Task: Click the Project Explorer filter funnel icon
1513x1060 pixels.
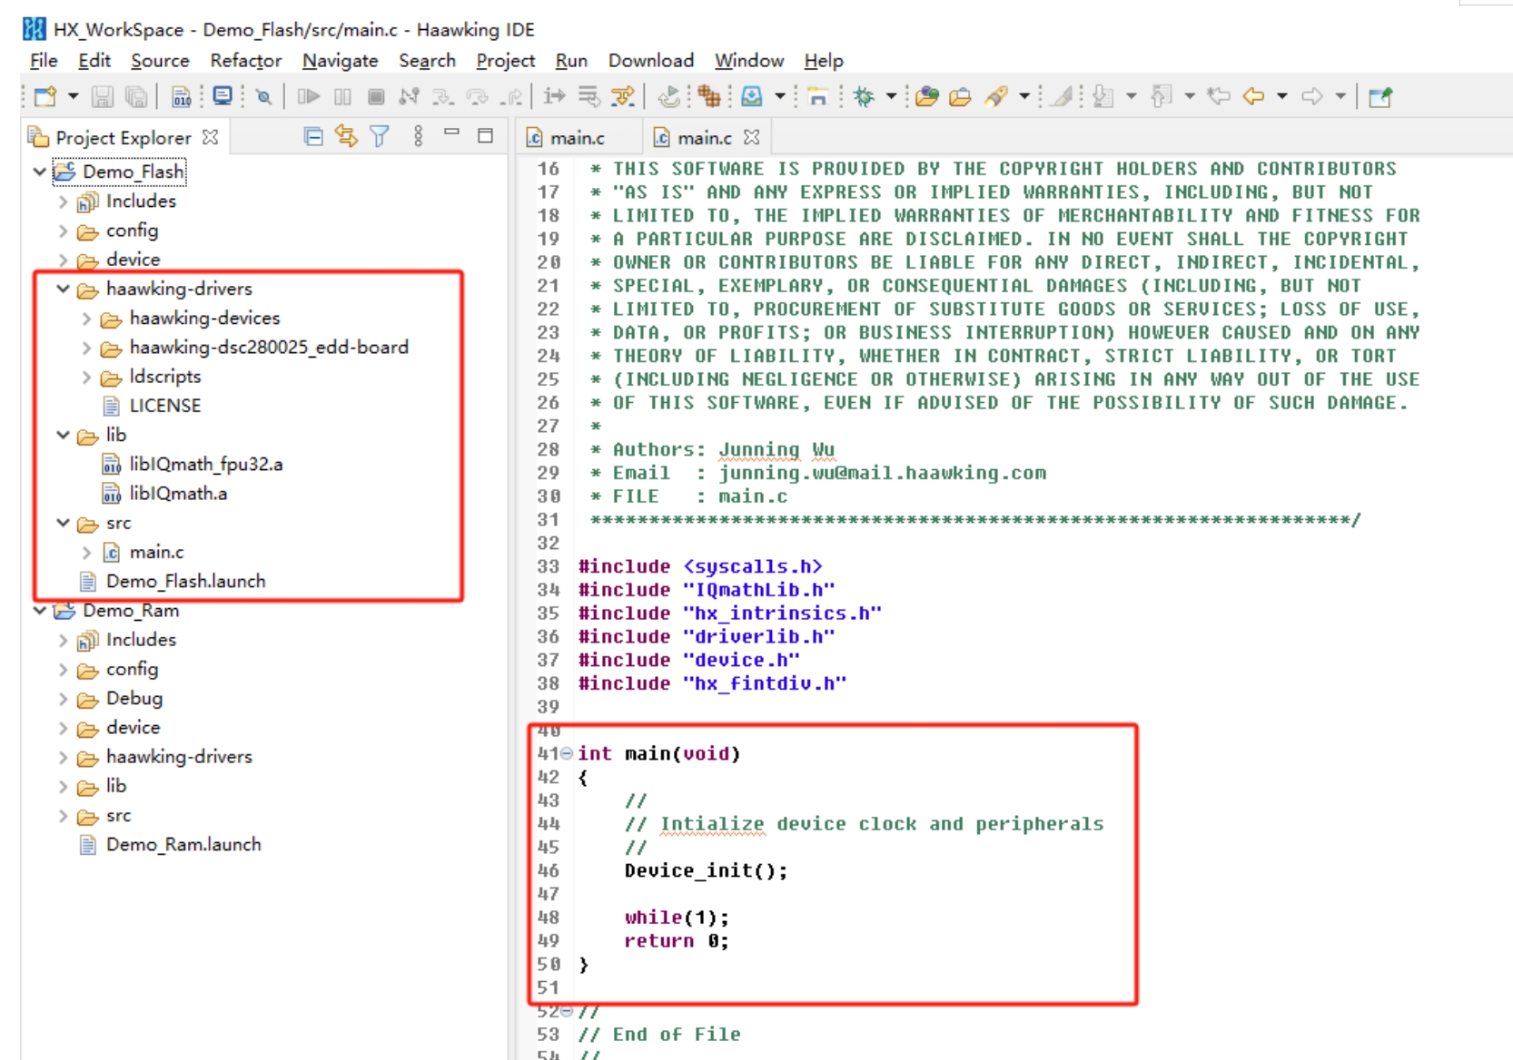Action: click(x=380, y=137)
